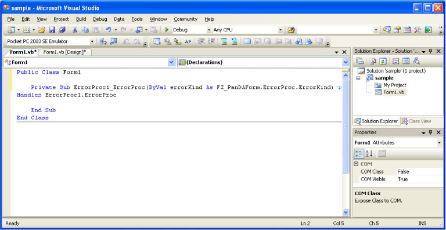Select the Solution Explorer tab

[376, 121]
